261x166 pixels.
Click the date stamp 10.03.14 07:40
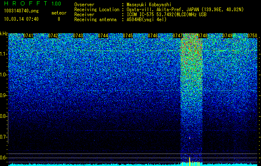(21, 19)
